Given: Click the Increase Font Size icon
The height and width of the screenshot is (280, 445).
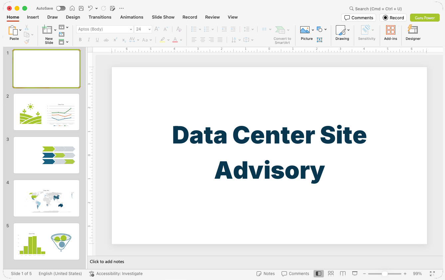Looking at the screenshot, I should pyautogui.click(x=157, y=29).
